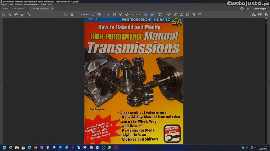Open the Visualizar menu

pos(18,5)
